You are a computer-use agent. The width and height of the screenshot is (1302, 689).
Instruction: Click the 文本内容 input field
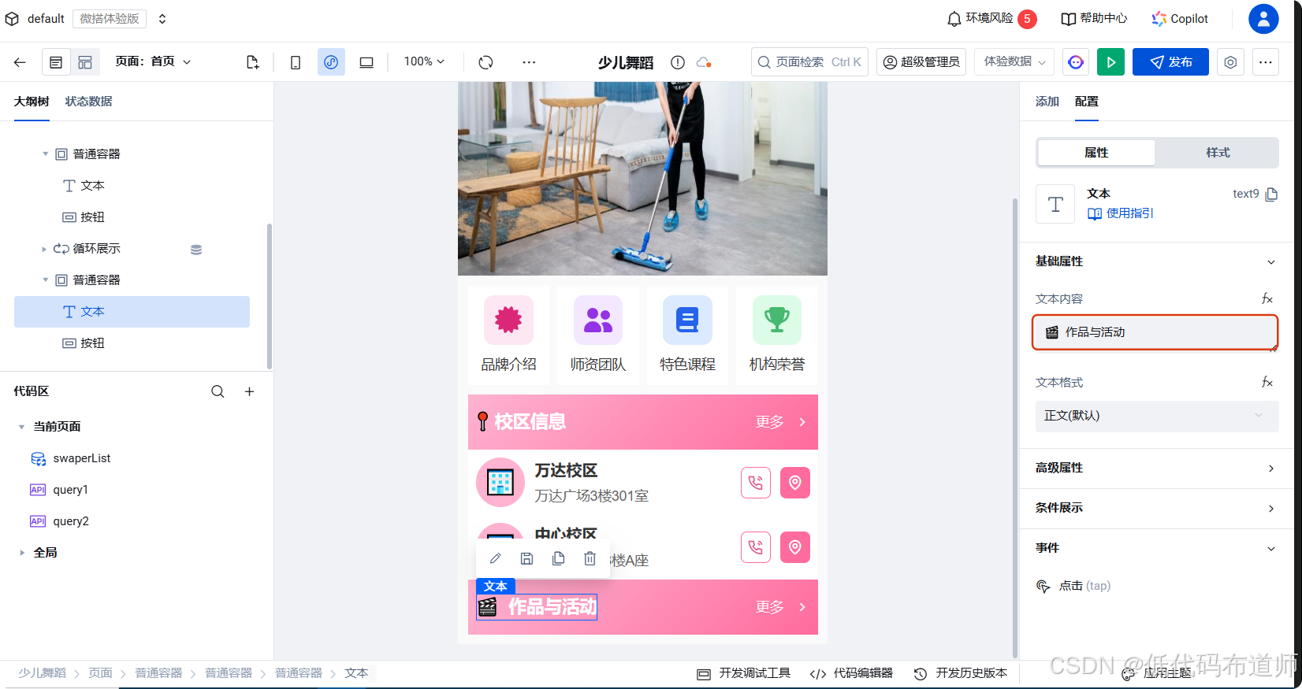1155,332
